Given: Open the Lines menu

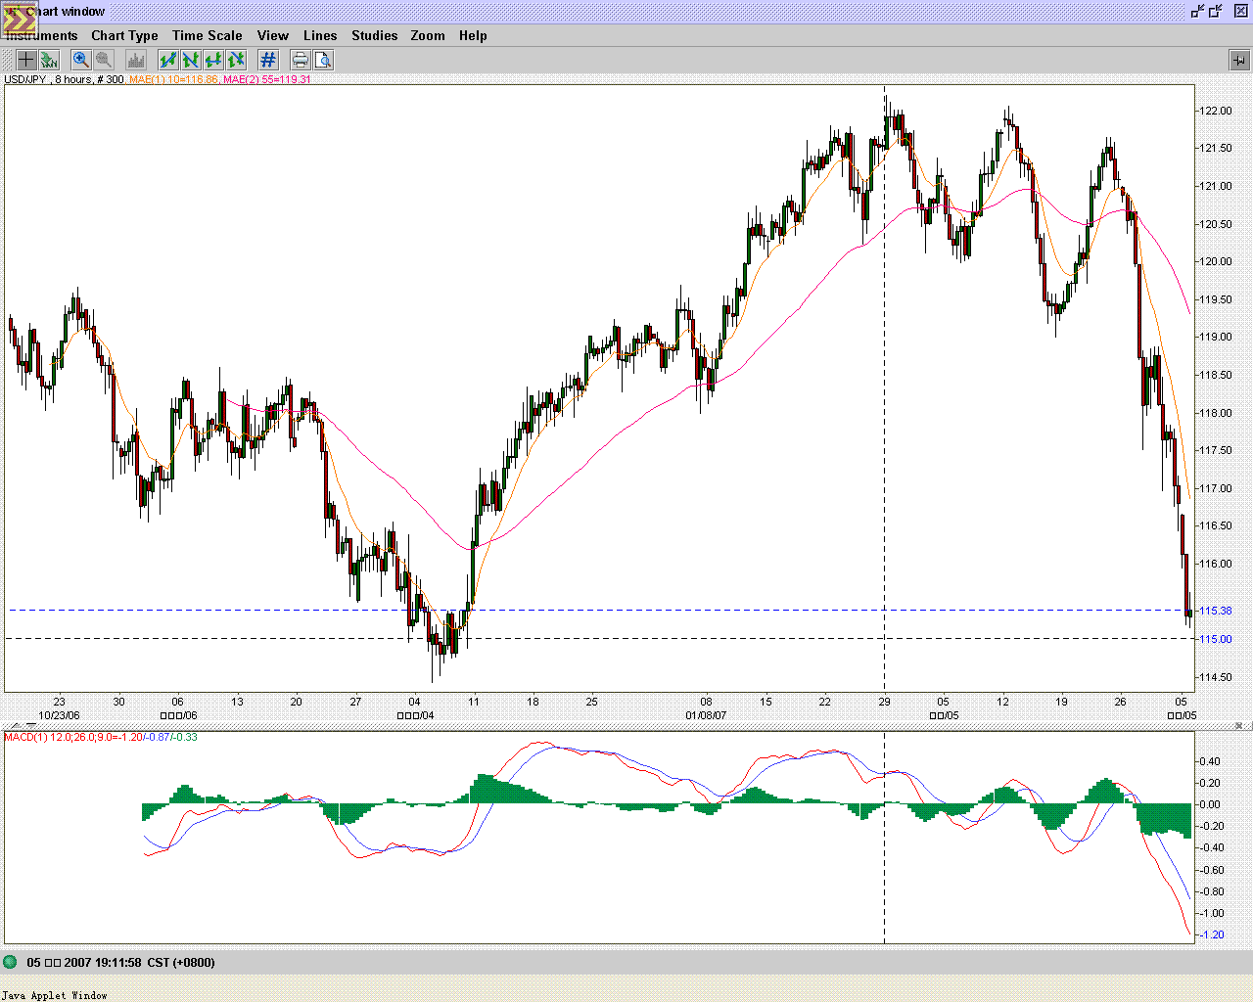Looking at the screenshot, I should (320, 35).
